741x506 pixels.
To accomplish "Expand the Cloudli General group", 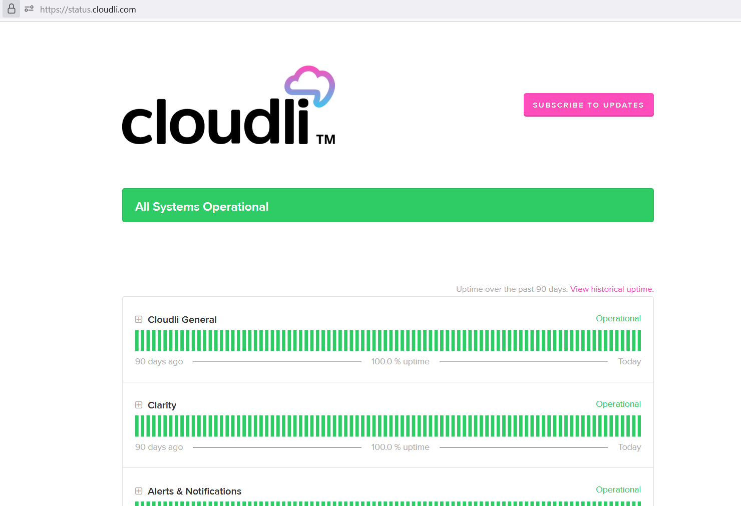I will coord(139,319).
